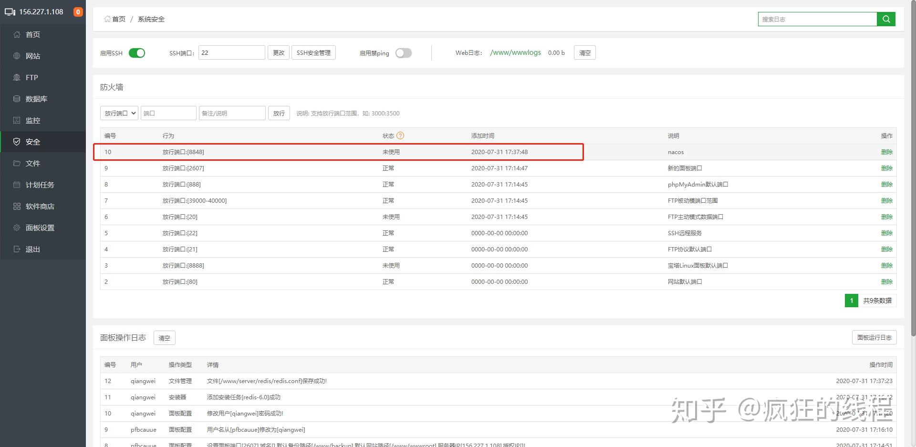Delete the port 20 rule
916x447 pixels.
click(886, 217)
